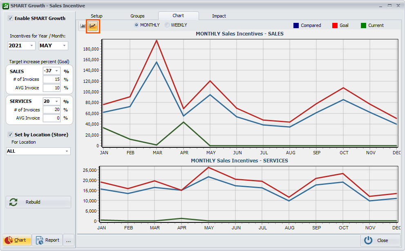Click the 25,000 axis label on SERVICES chart
Screen dimensions: 405x251
click(x=90, y=170)
